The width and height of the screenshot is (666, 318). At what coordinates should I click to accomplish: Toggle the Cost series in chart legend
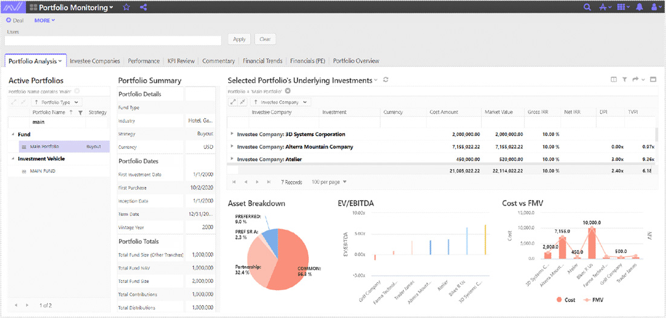point(566,300)
